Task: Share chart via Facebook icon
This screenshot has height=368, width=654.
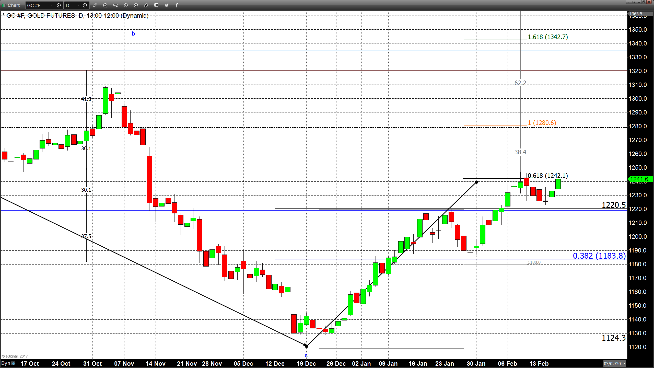Action: tap(177, 5)
